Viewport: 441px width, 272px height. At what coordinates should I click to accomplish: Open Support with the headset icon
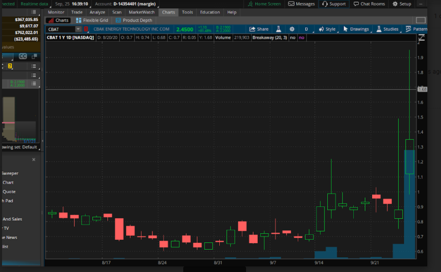point(334,4)
